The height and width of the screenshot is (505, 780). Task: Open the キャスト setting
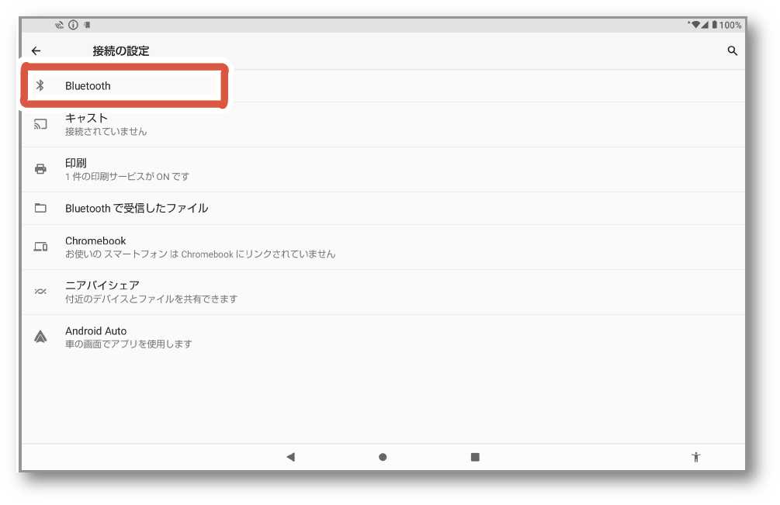(x=383, y=124)
